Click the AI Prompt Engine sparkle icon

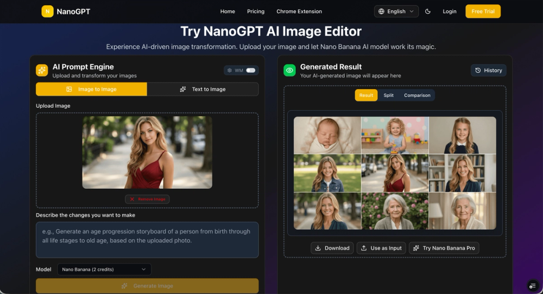click(x=42, y=70)
